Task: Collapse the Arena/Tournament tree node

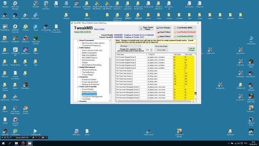Action: [78, 41]
